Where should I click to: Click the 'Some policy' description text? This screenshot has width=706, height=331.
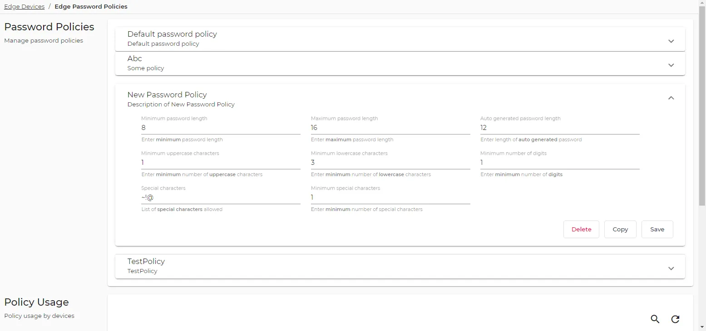point(146,68)
